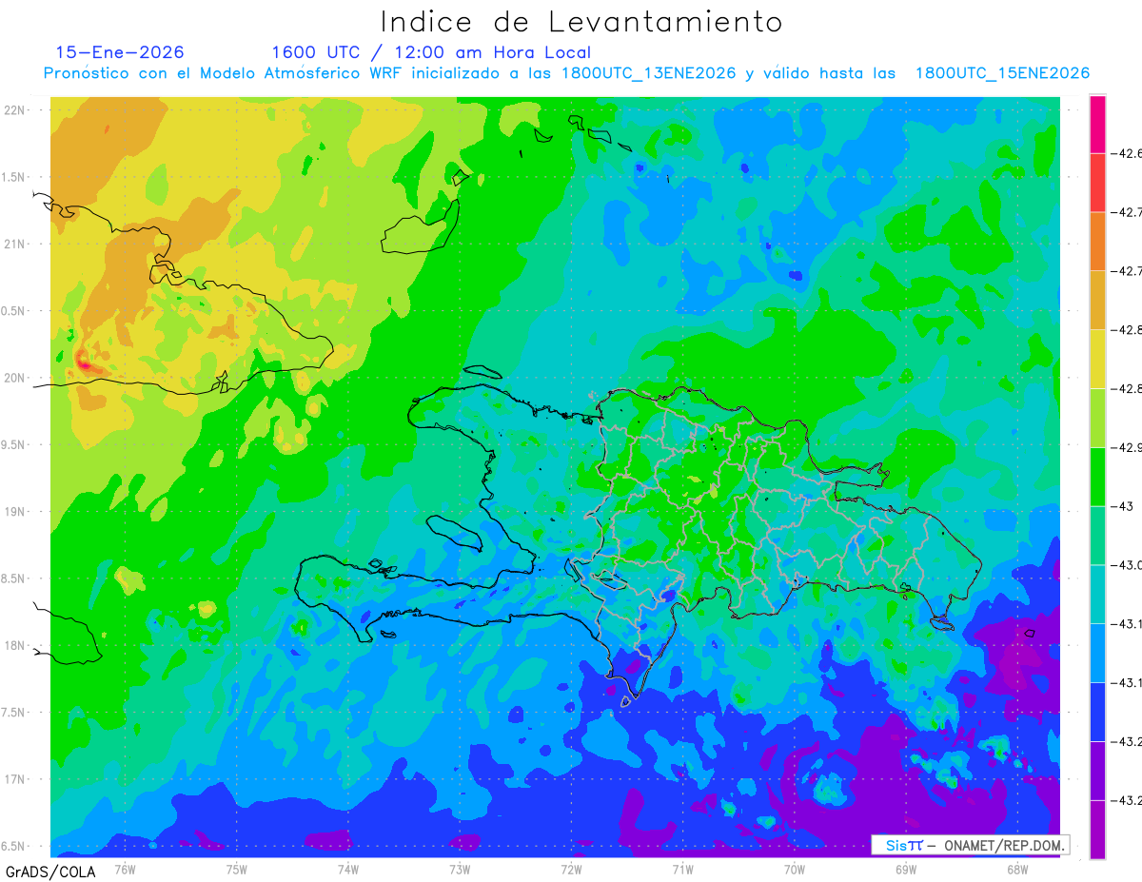Click the "SisTT - ONAMET/REP.DOM." label box
Viewport: 1142px width, 882px height.
(969, 845)
